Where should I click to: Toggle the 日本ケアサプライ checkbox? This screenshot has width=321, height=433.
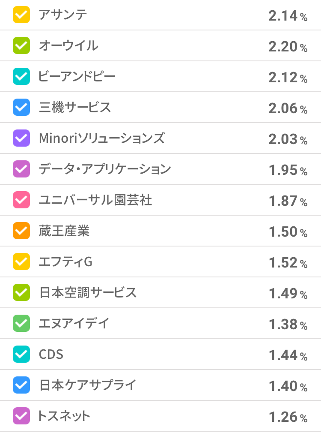coord(21,385)
